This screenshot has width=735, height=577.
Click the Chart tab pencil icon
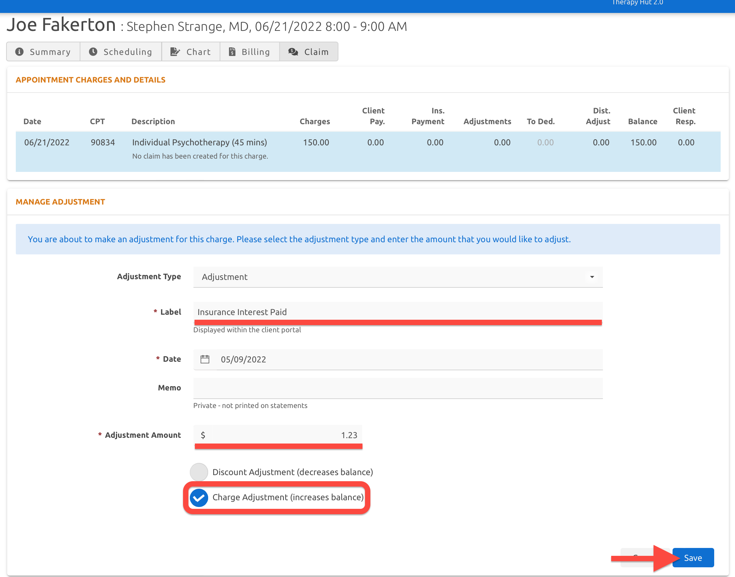(175, 52)
